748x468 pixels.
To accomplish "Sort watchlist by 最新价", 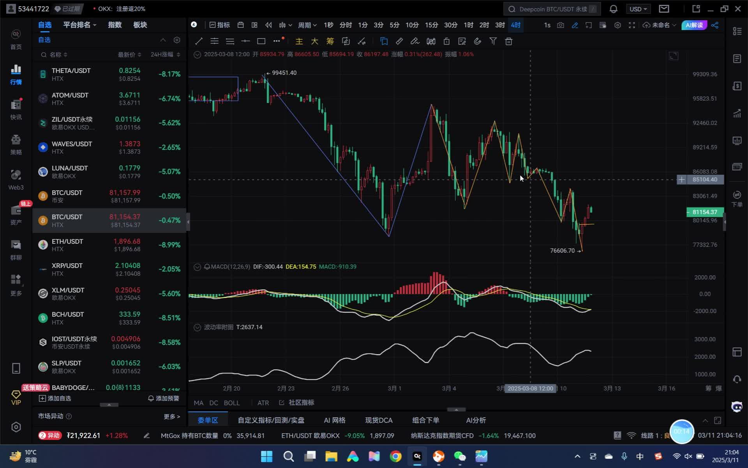I will tap(130, 55).
